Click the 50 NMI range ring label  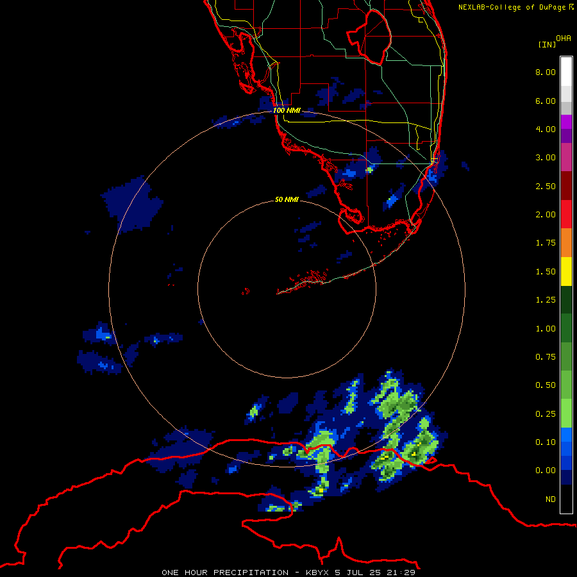click(x=287, y=199)
